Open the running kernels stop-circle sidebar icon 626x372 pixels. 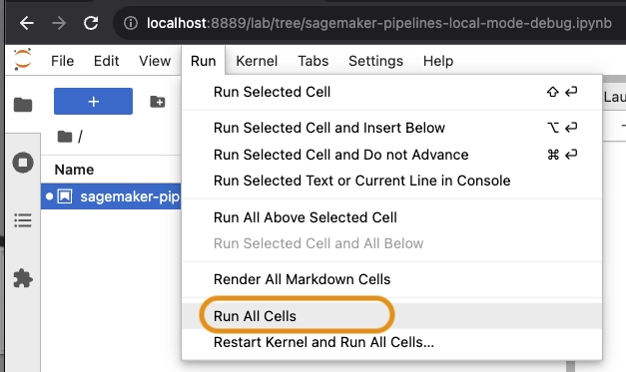point(23,163)
